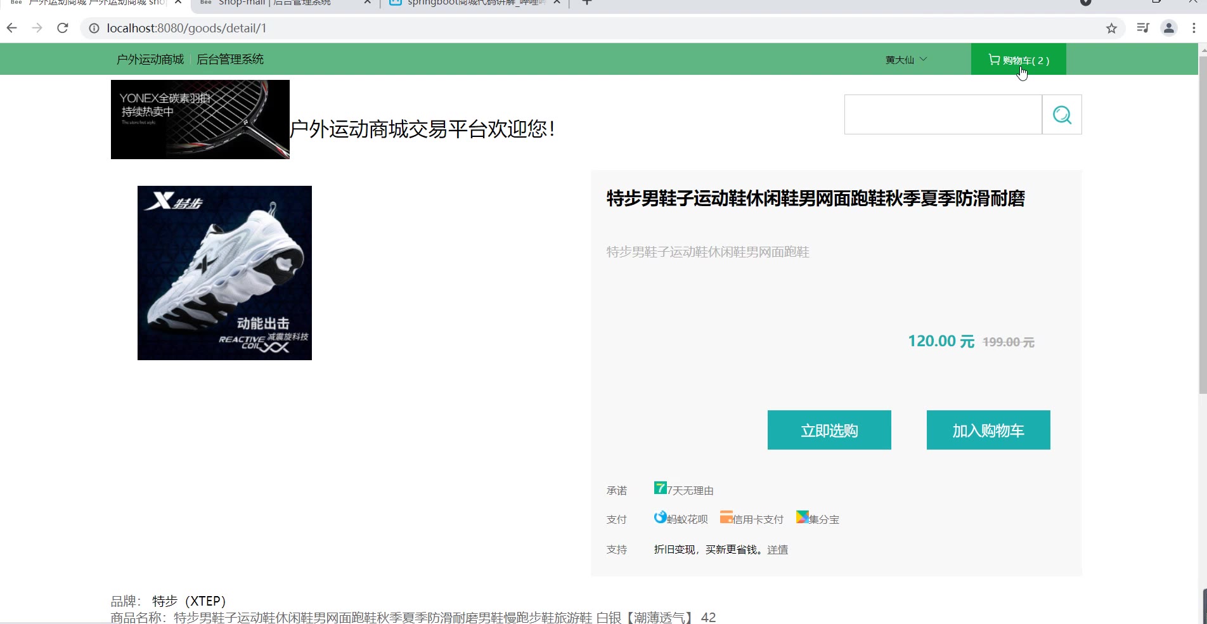Click the 集分宝 colorful icon
Viewport: 1207px width, 624px height.
(x=802, y=517)
